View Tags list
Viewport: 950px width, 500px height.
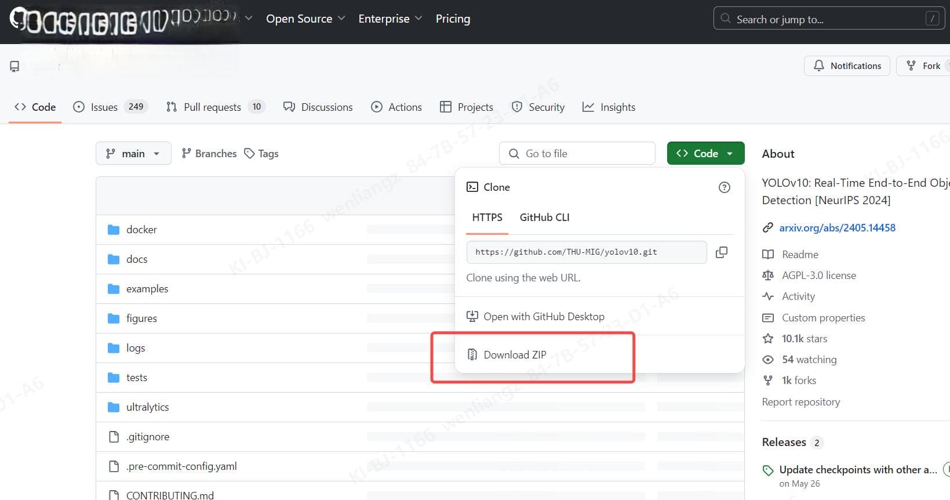pos(261,153)
